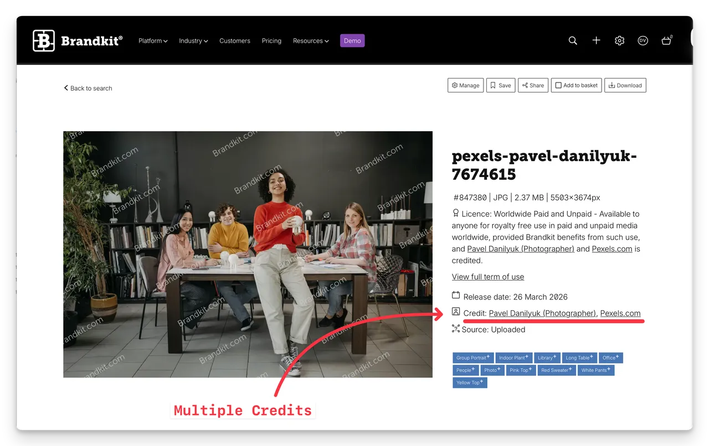Go to the Customers menu item

point(235,40)
